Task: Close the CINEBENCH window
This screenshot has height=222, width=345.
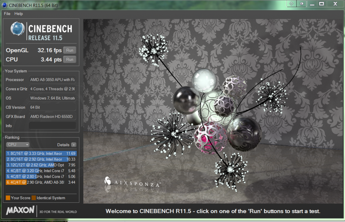Action: (335, 4)
